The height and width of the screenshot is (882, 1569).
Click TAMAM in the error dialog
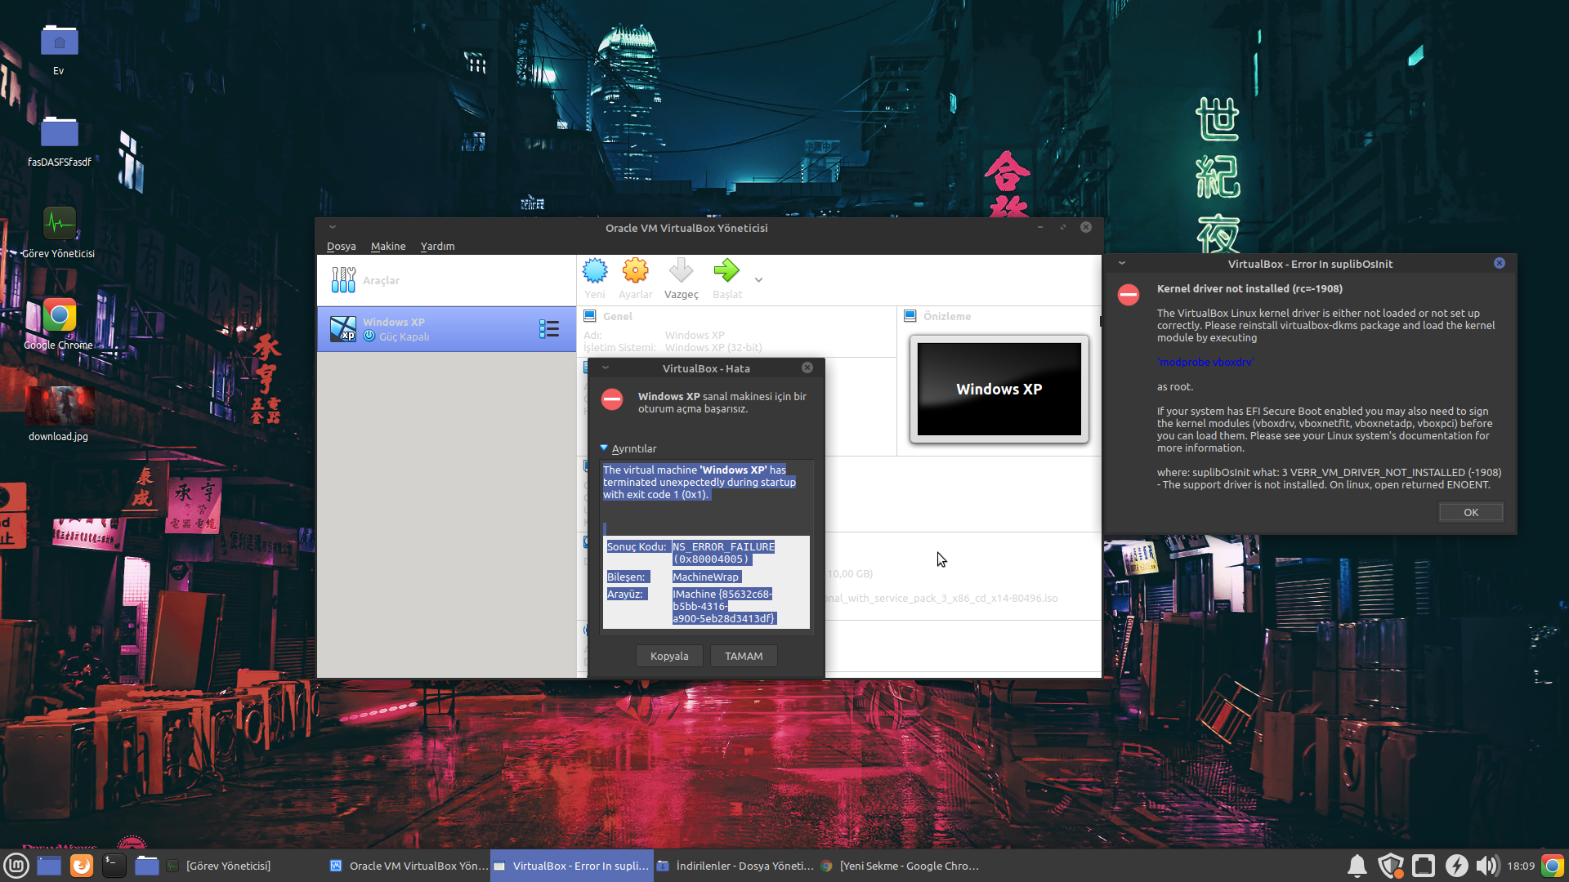[744, 656]
